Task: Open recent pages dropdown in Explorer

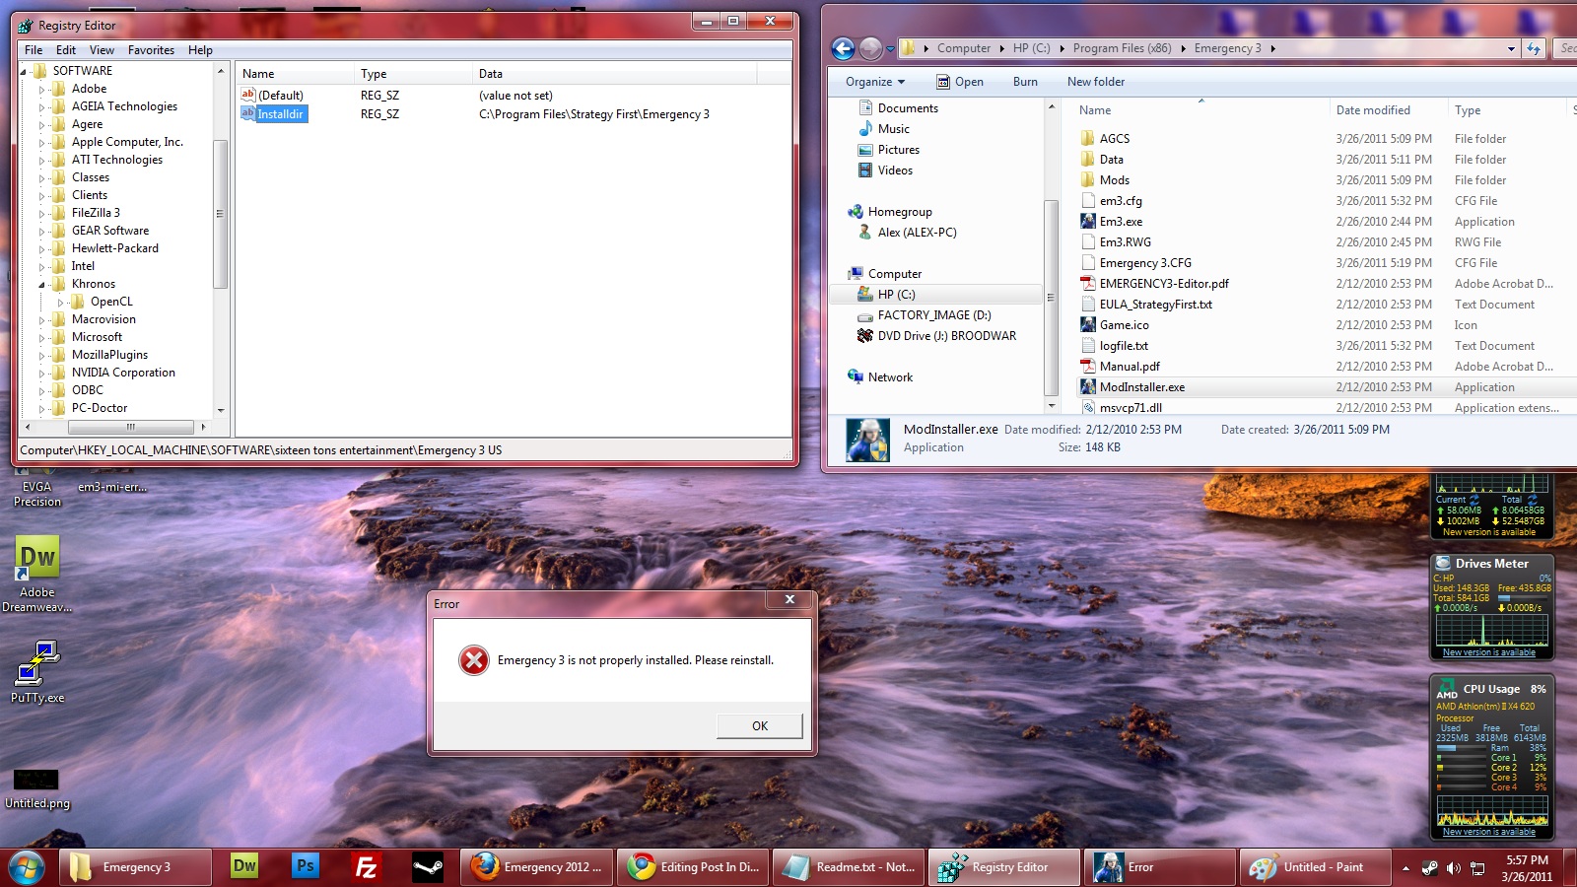Action: click(x=890, y=48)
